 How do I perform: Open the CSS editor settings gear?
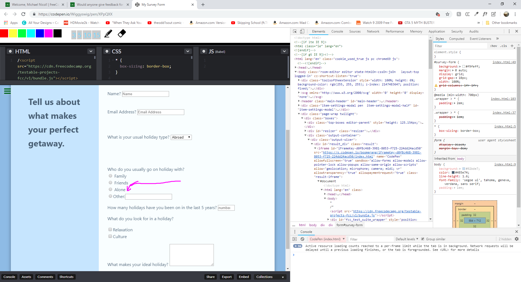[x=107, y=51]
